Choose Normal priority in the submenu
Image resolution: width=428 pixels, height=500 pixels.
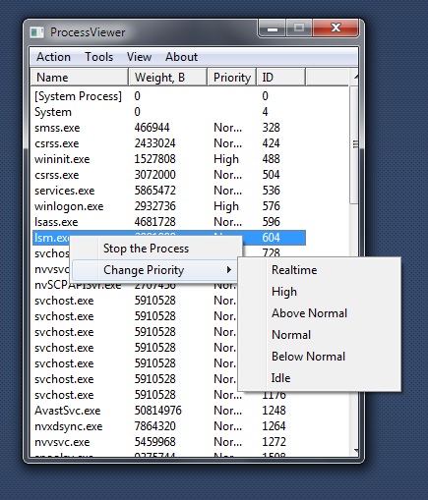pyautogui.click(x=320, y=335)
